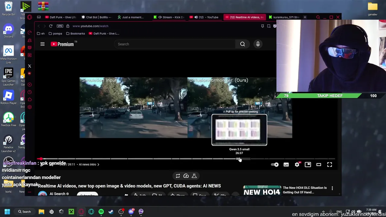Expand the 'AI news intro' chapter chevron
The width and height of the screenshot is (386, 217).
point(98,165)
